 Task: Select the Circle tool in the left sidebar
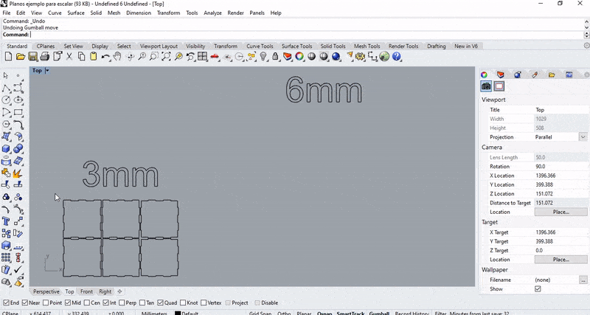coord(6,100)
